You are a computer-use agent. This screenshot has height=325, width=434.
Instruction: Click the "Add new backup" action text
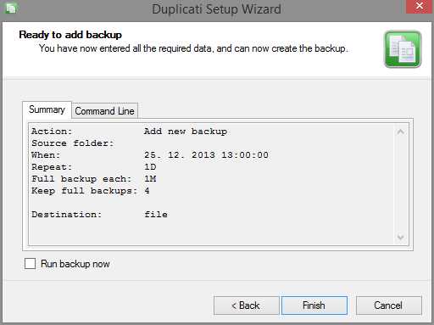pos(186,132)
